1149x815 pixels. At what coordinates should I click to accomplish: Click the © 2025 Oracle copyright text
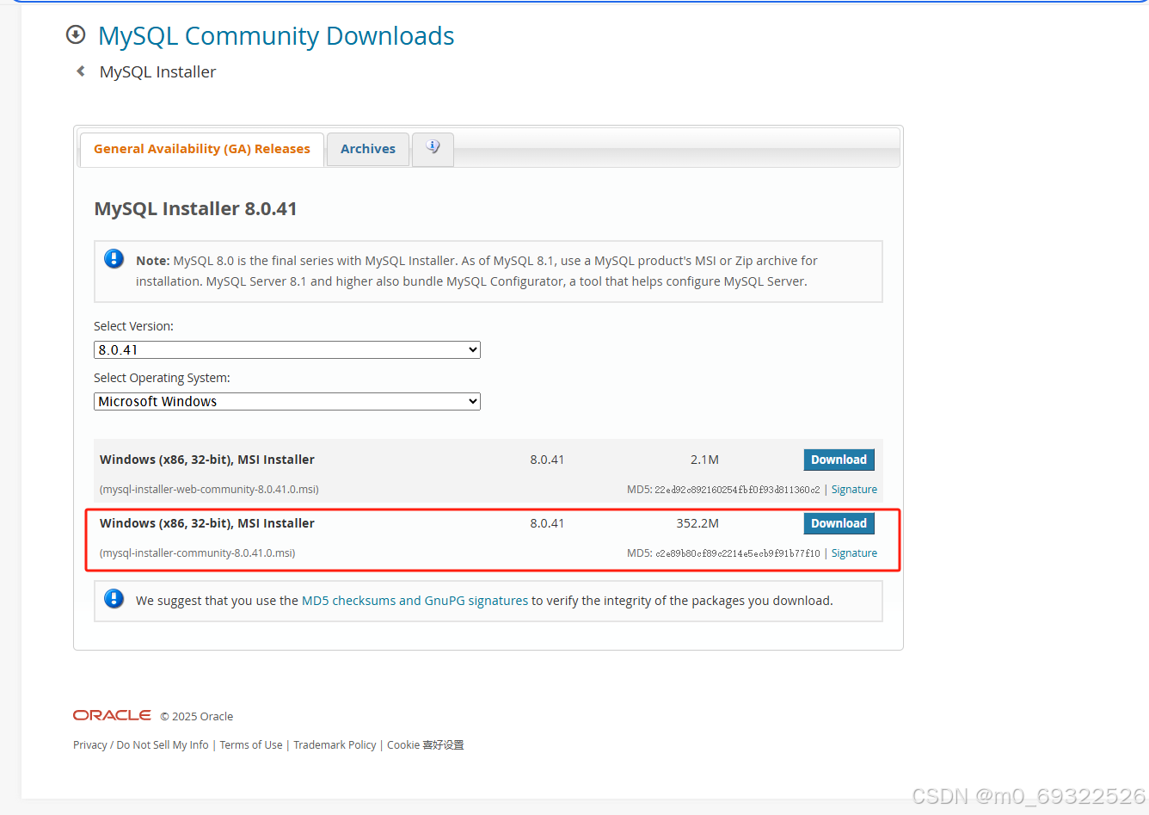click(197, 716)
